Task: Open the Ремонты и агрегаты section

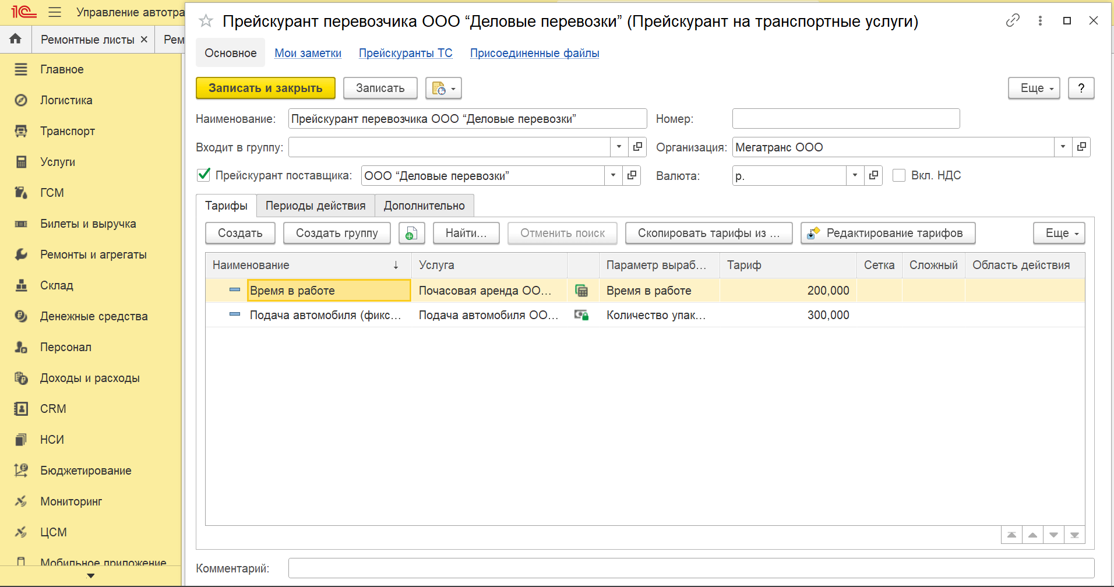Action: tap(93, 254)
